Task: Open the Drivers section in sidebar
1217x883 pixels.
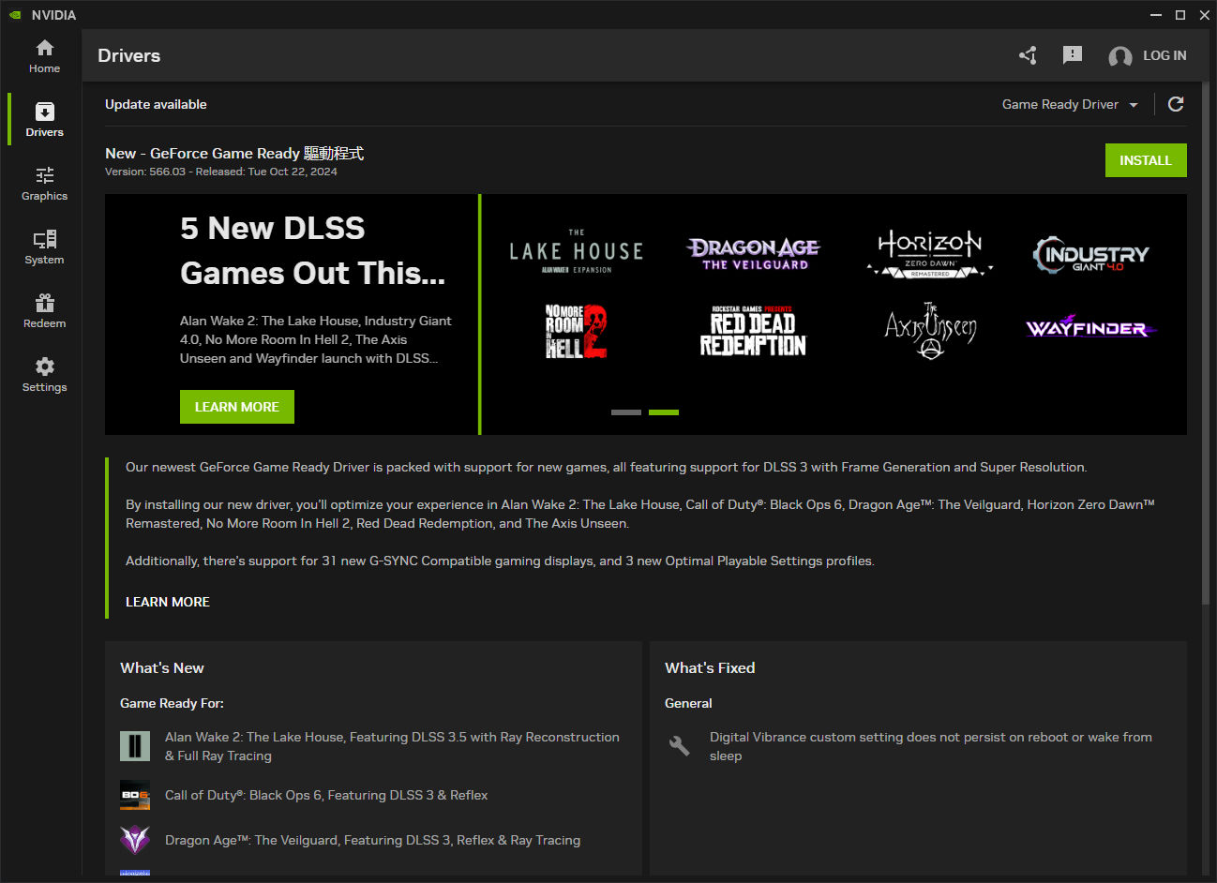Action: 43,118
